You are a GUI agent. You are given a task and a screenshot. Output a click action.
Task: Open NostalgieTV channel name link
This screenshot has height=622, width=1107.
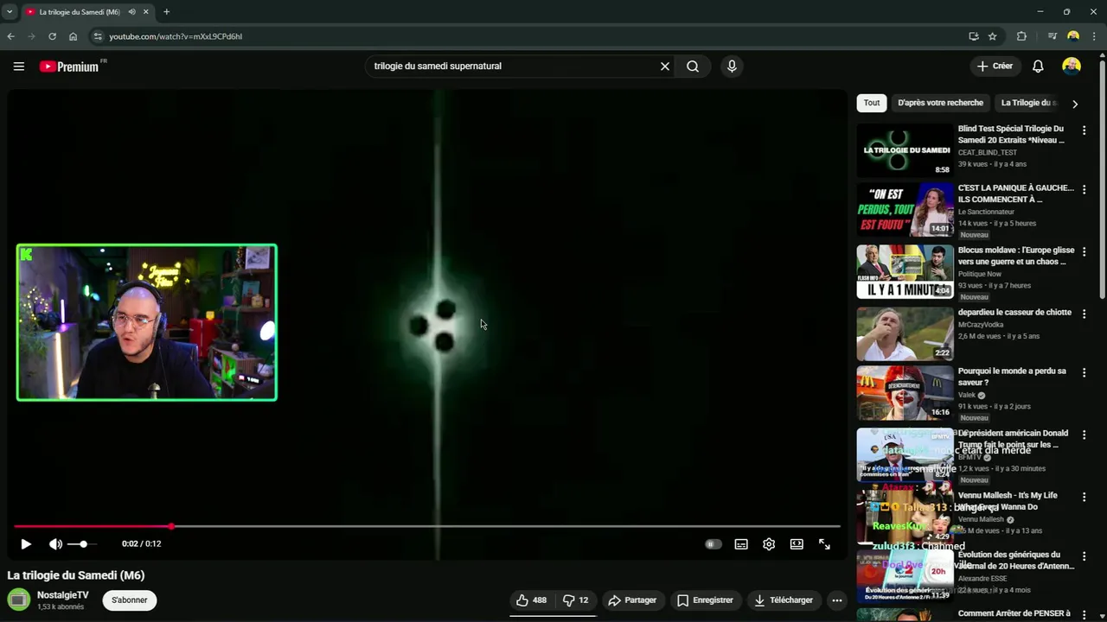(62, 595)
